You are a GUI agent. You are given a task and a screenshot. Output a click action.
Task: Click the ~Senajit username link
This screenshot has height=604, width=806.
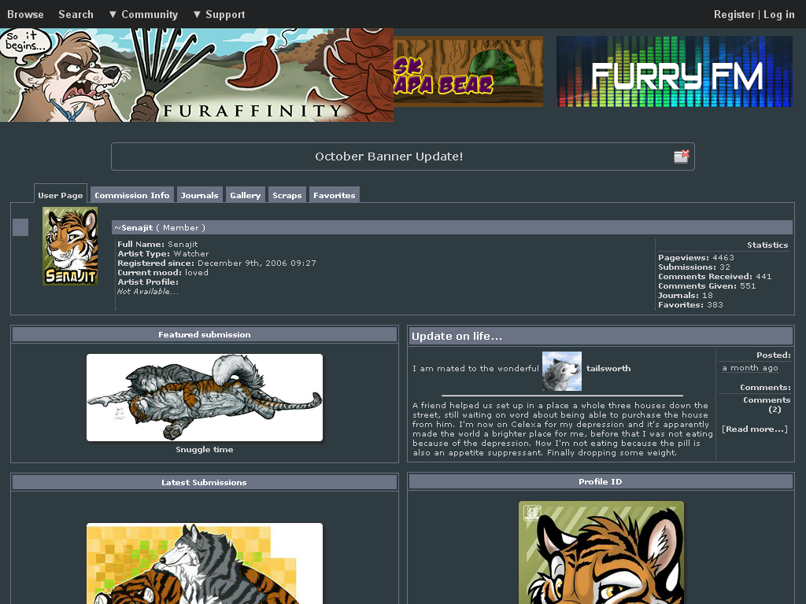(134, 227)
